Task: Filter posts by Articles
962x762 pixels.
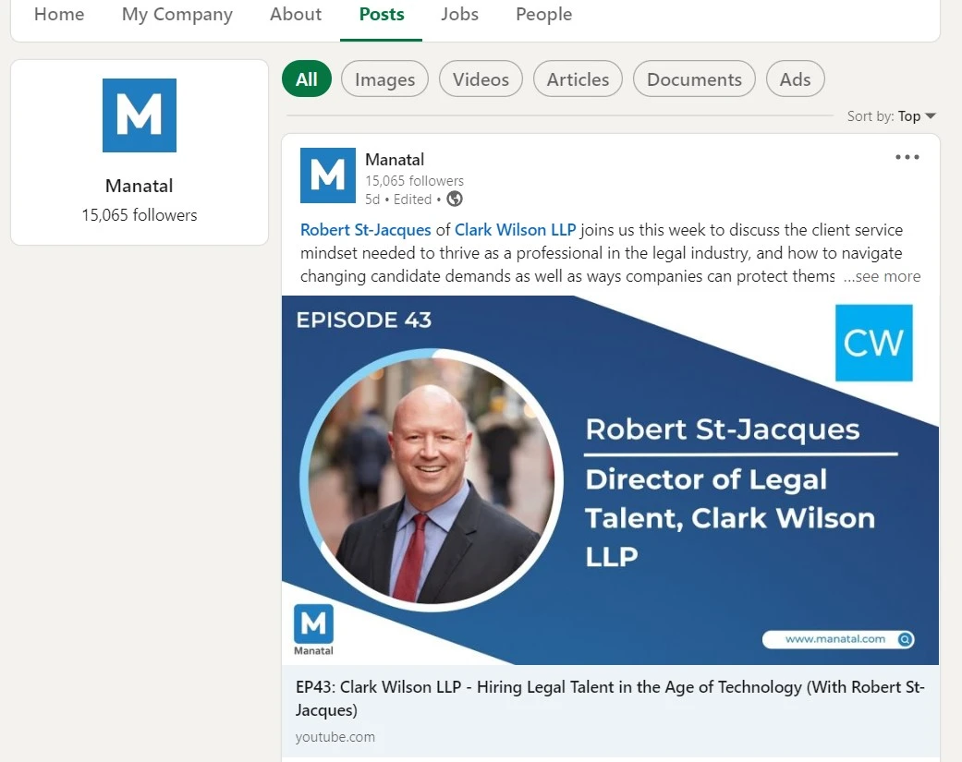Action: (578, 79)
